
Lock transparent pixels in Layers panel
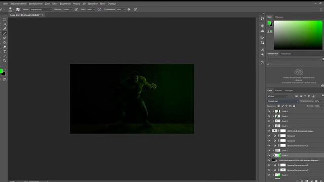click(278, 106)
